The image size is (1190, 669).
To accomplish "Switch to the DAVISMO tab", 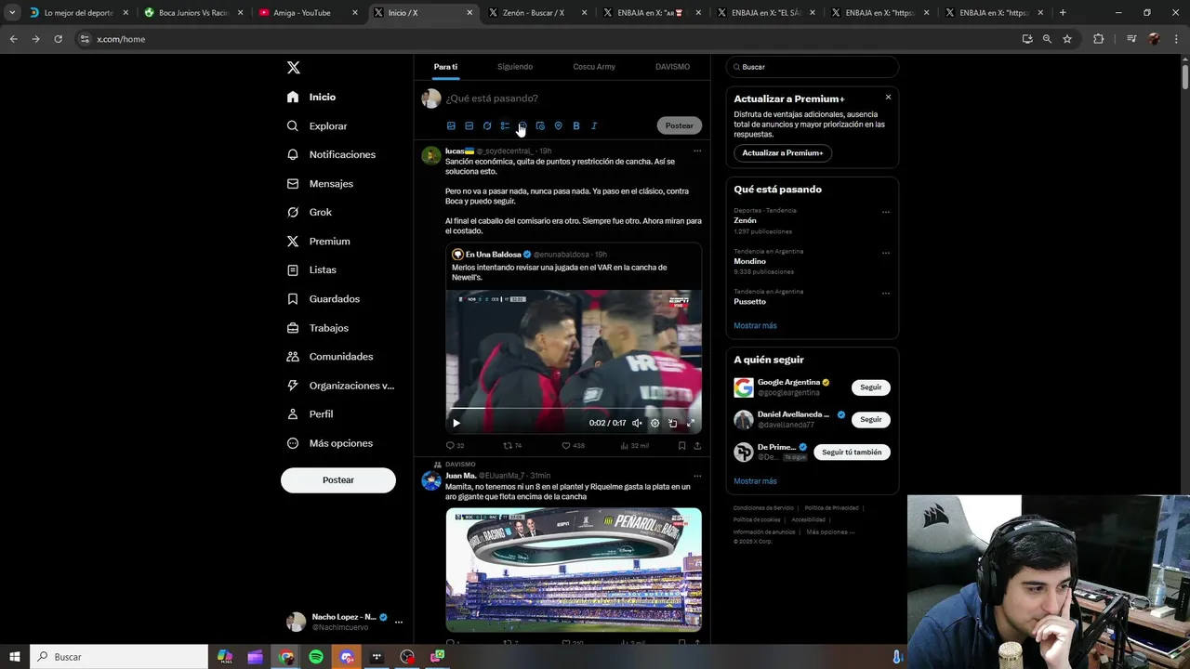I will coord(672,67).
